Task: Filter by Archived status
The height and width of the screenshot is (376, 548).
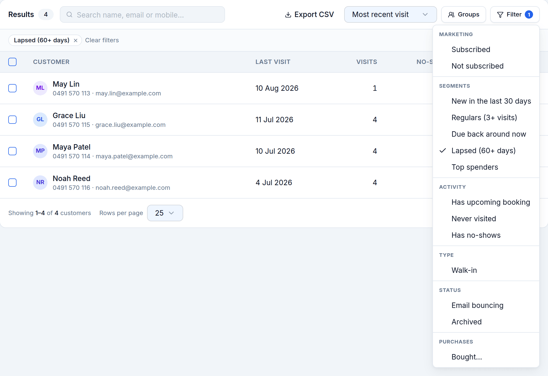Action: [x=486, y=322]
